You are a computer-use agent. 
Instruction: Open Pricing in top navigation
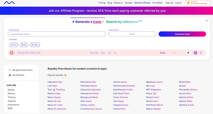[x=102, y=3]
